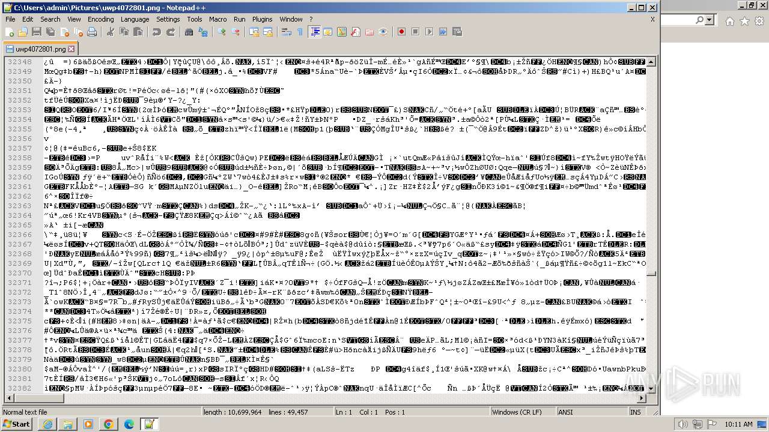Click the Home icon in browser window
Image resolution: width=769 pixels, height=432 pixels.
point(729,21)
